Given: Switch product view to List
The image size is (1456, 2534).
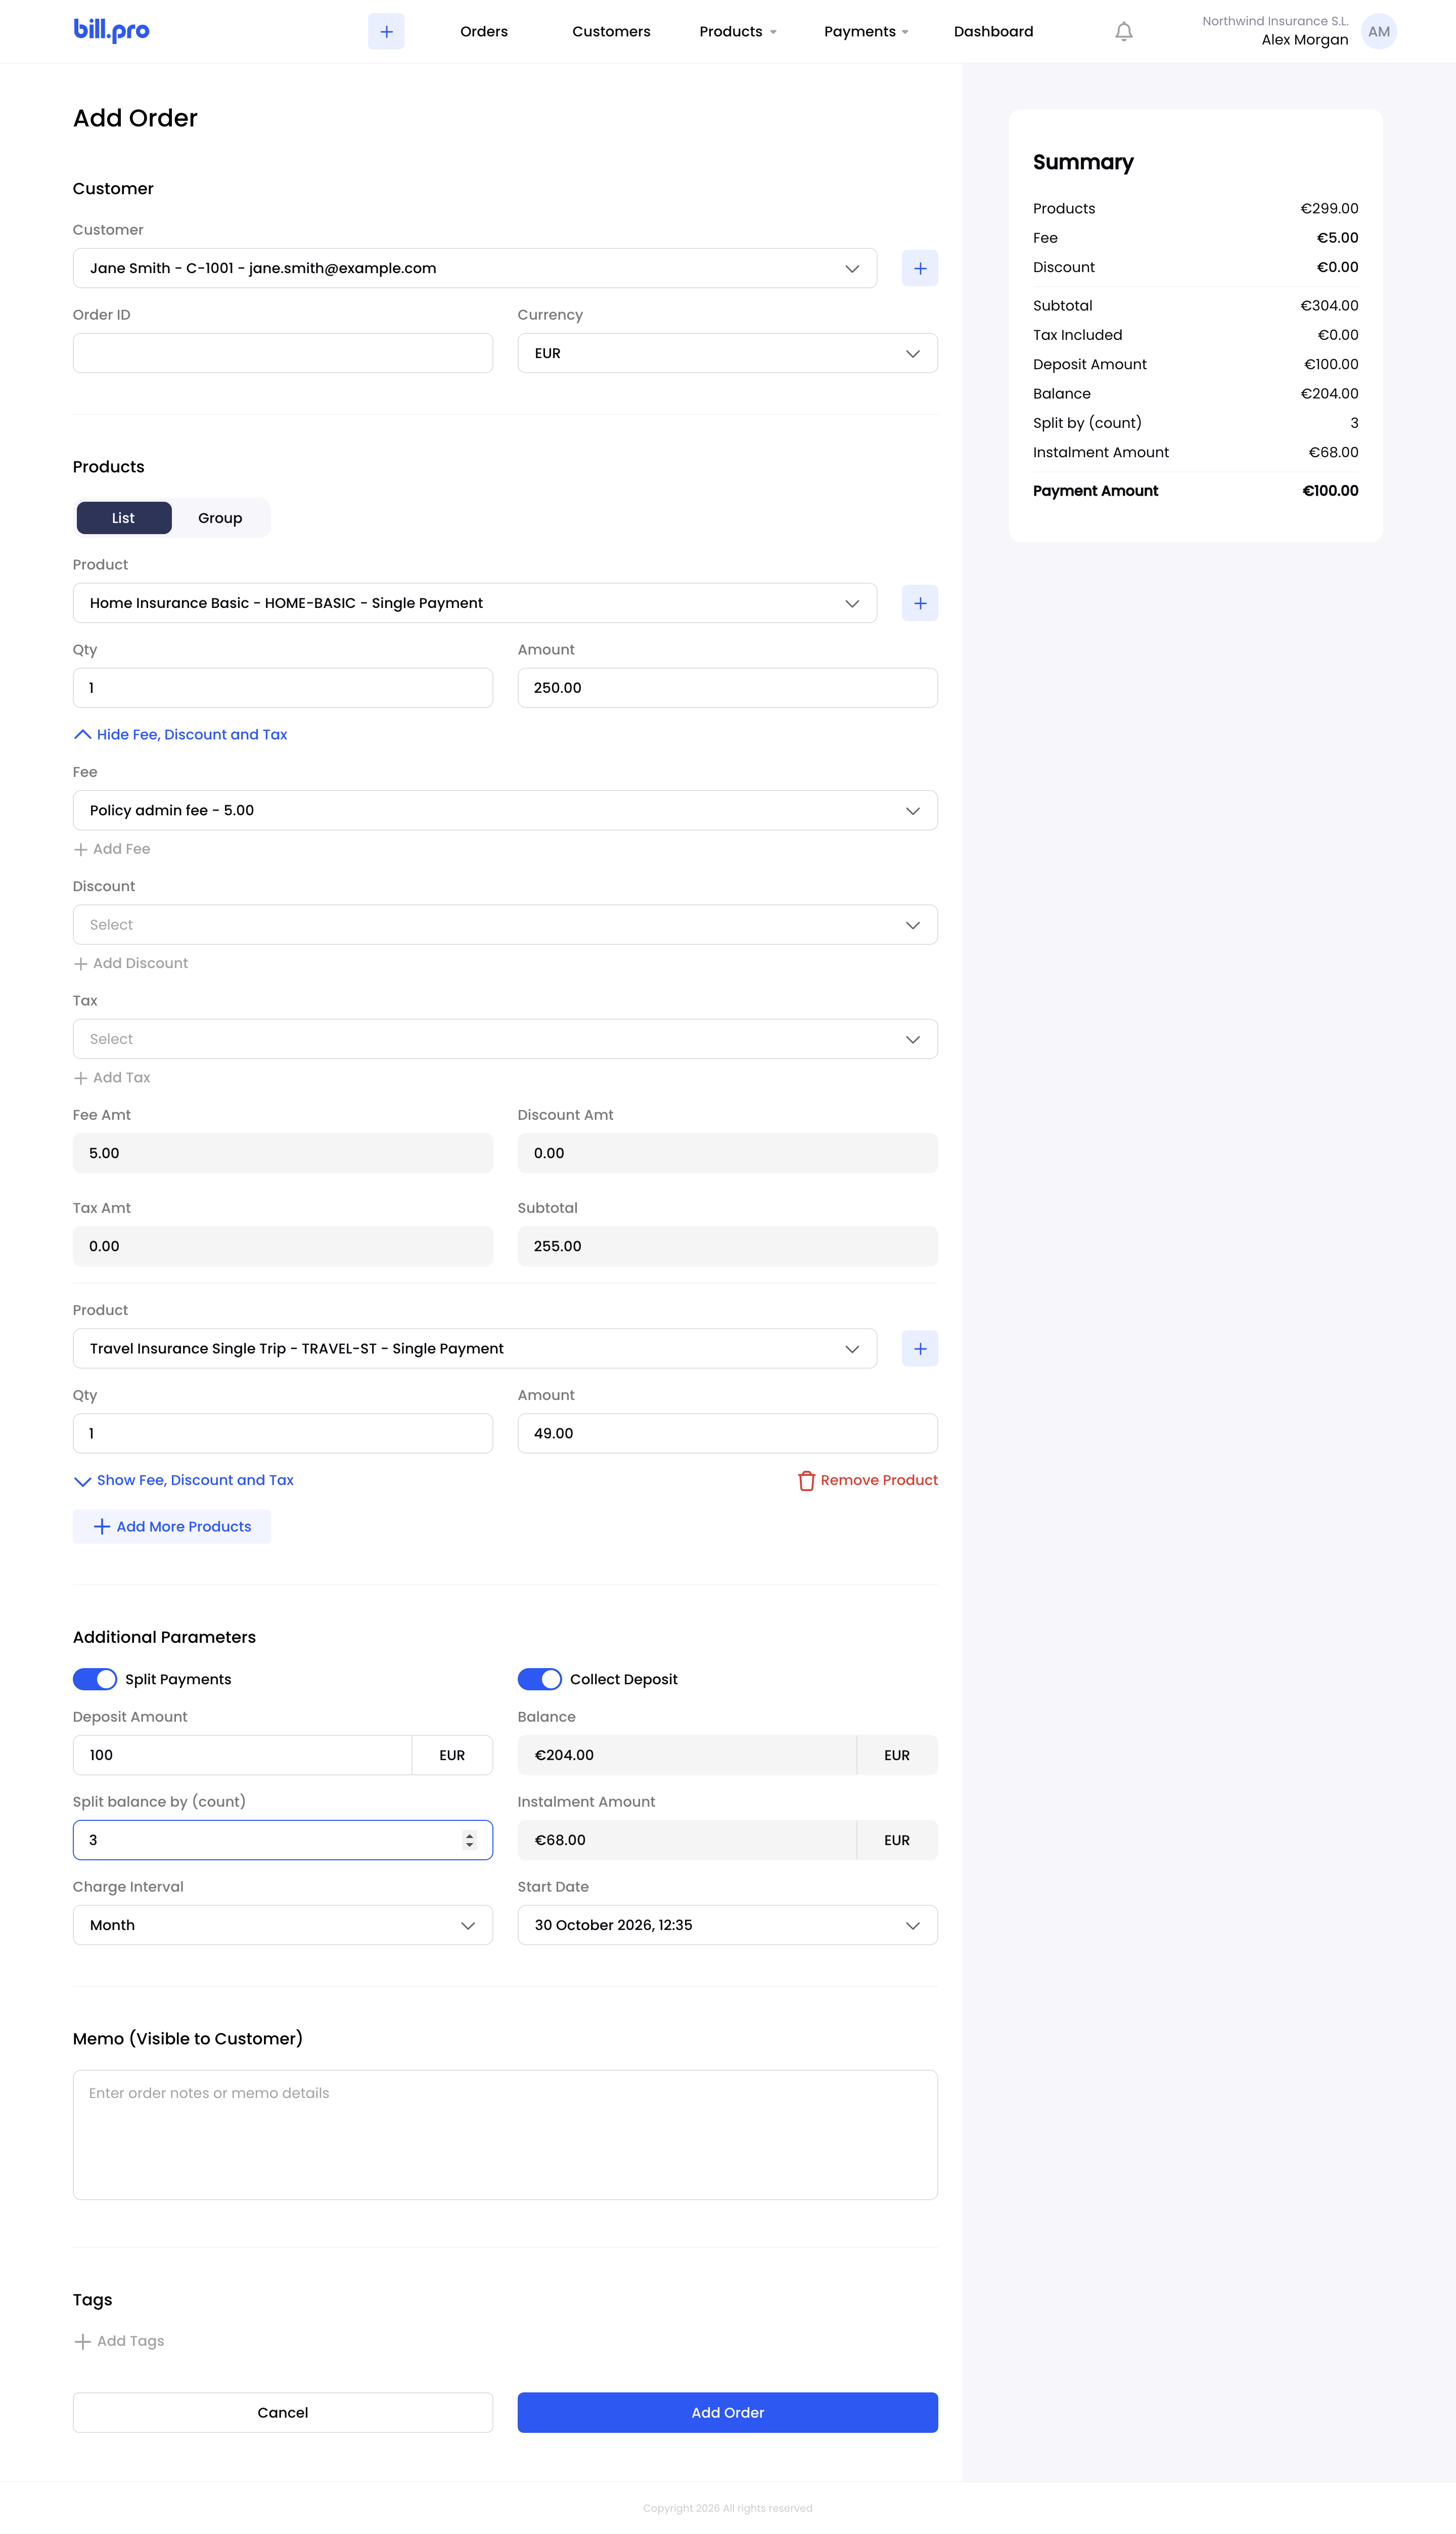Looking at the screenshot, I should (x=124, y=518).
